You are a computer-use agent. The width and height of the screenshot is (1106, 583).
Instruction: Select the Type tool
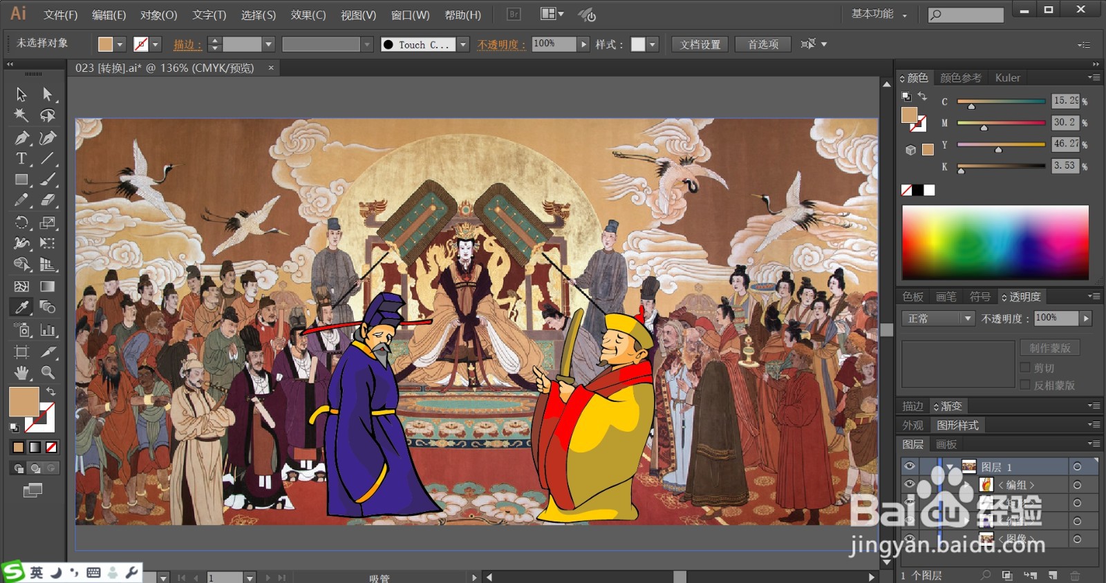pos(21,158)
